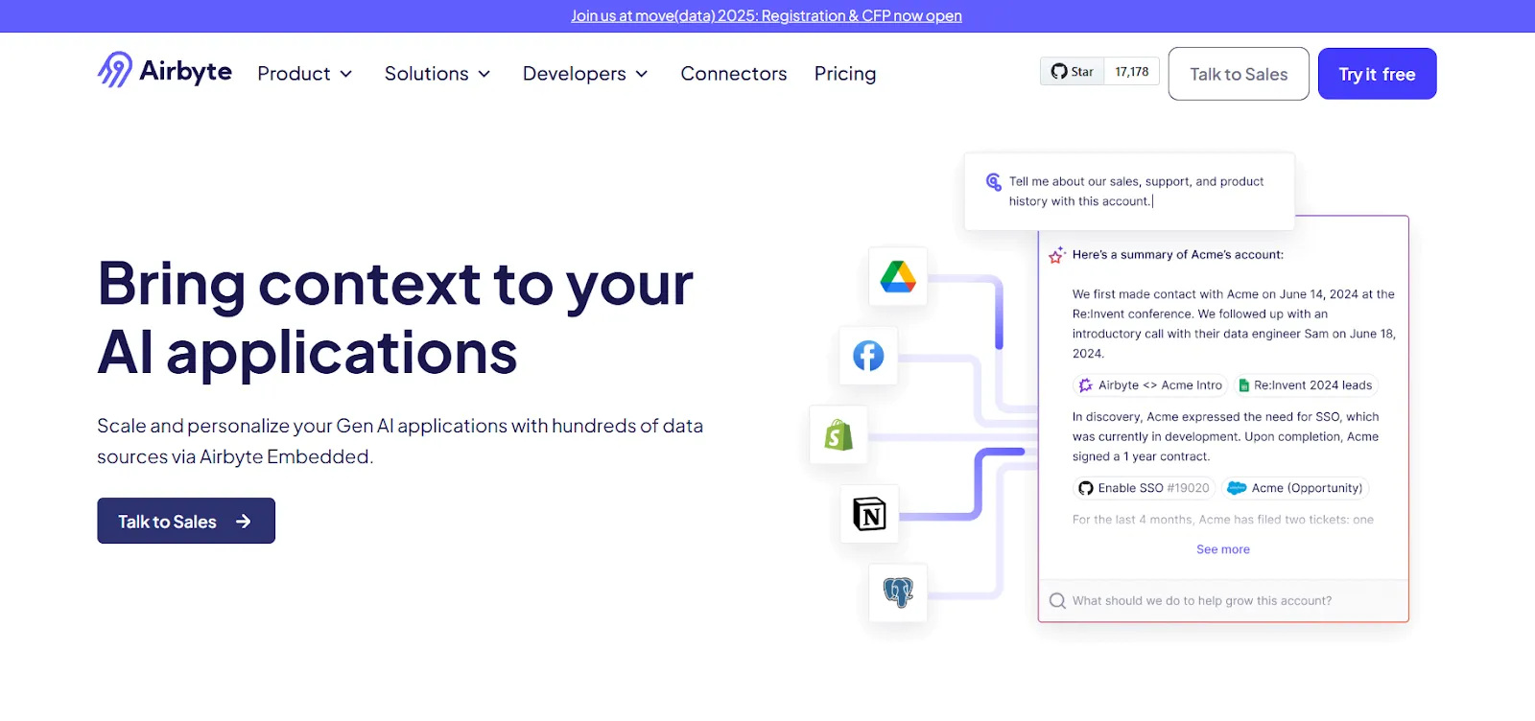Click the hero Talk to Sales button
Image resolution: width=1535 pixels, height=721 pixels.
(x=186, y=521)
